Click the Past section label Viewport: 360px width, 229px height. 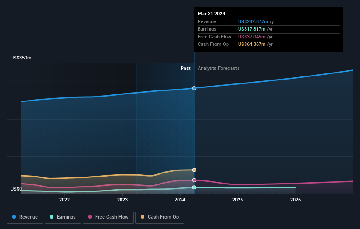[185, 69]
